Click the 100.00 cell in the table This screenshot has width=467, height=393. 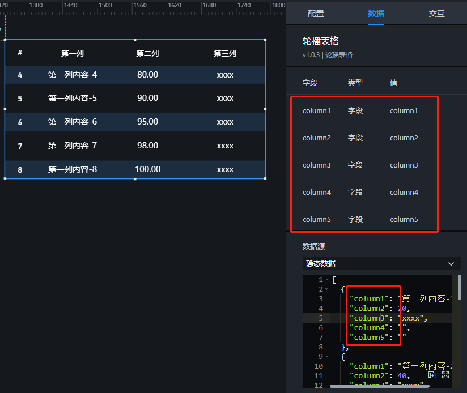tap(147, 169)
